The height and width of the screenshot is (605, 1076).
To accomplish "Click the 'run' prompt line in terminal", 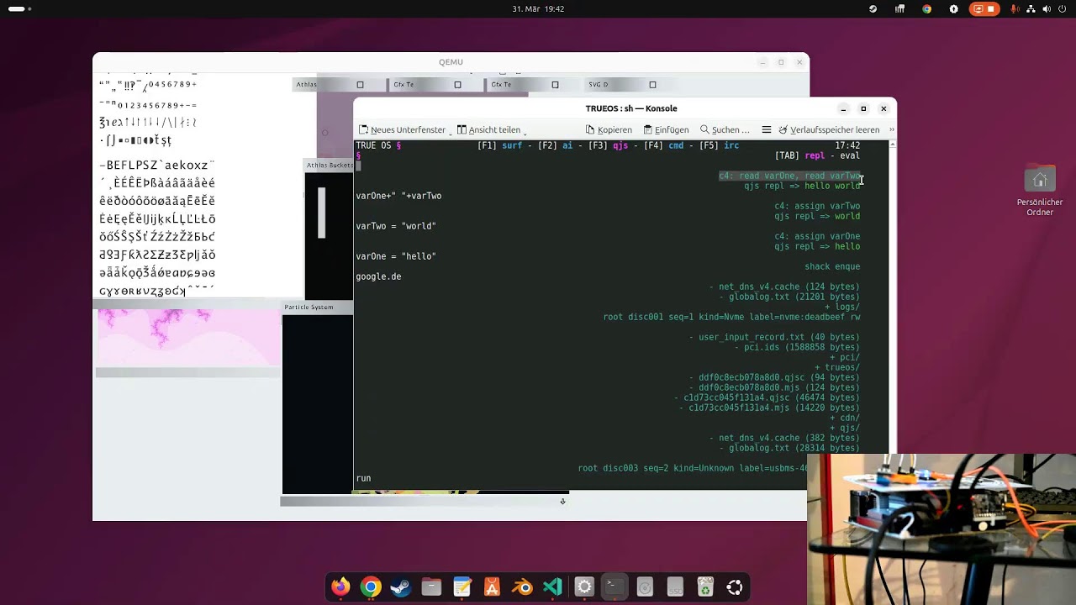I will pos(363,478).
